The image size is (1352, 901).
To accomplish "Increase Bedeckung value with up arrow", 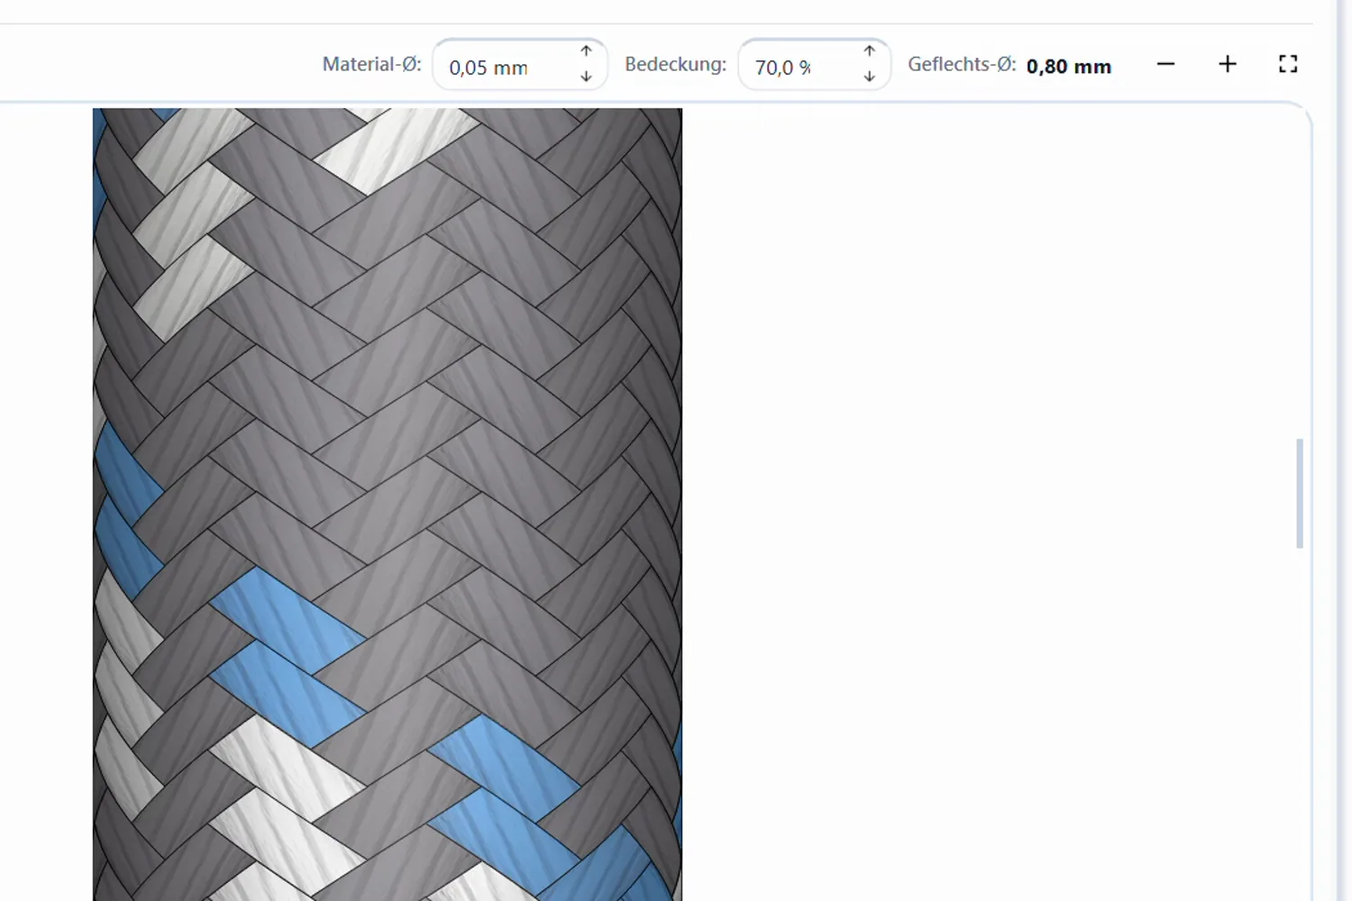I will coord(869,51).
